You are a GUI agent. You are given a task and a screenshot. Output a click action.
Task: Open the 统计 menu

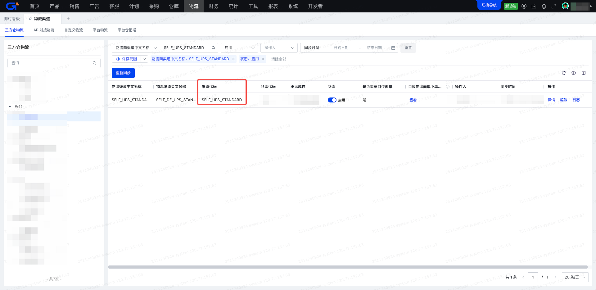click(233, 6)
